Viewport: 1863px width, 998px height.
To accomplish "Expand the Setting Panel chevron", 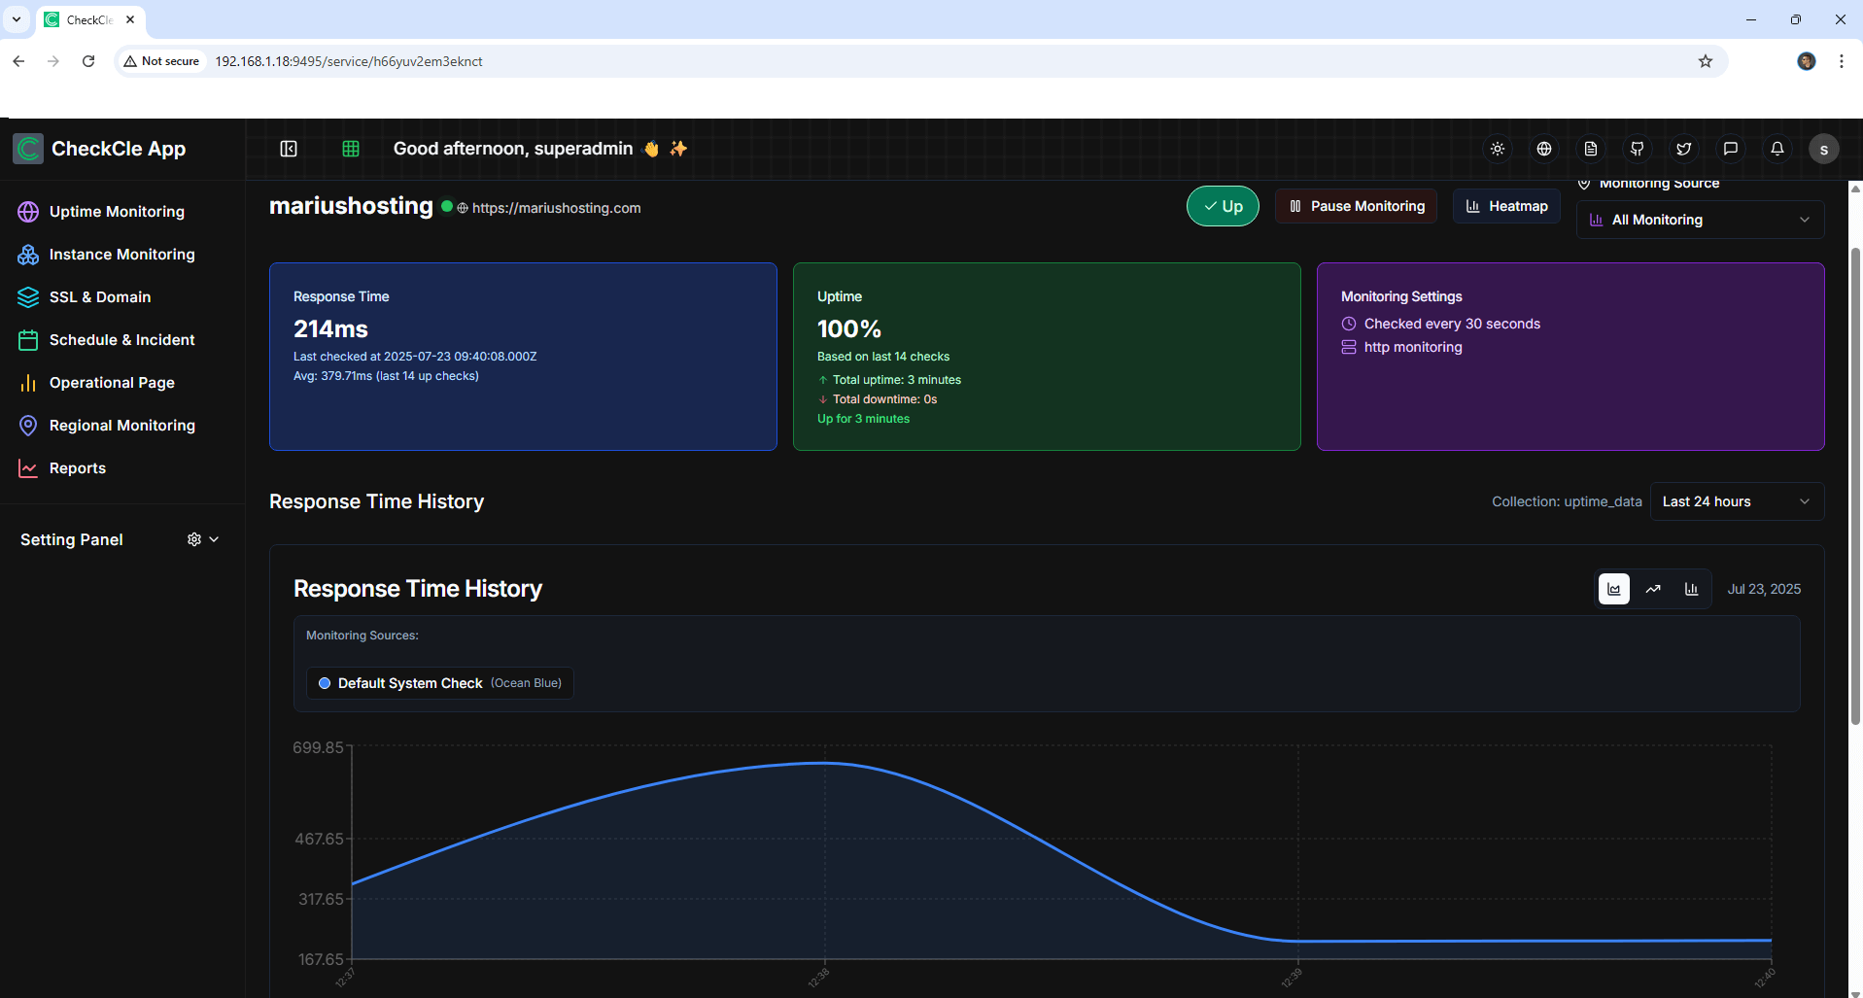I will (214, 539).
